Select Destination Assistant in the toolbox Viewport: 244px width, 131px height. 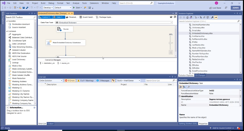click(x=21, y=24)
